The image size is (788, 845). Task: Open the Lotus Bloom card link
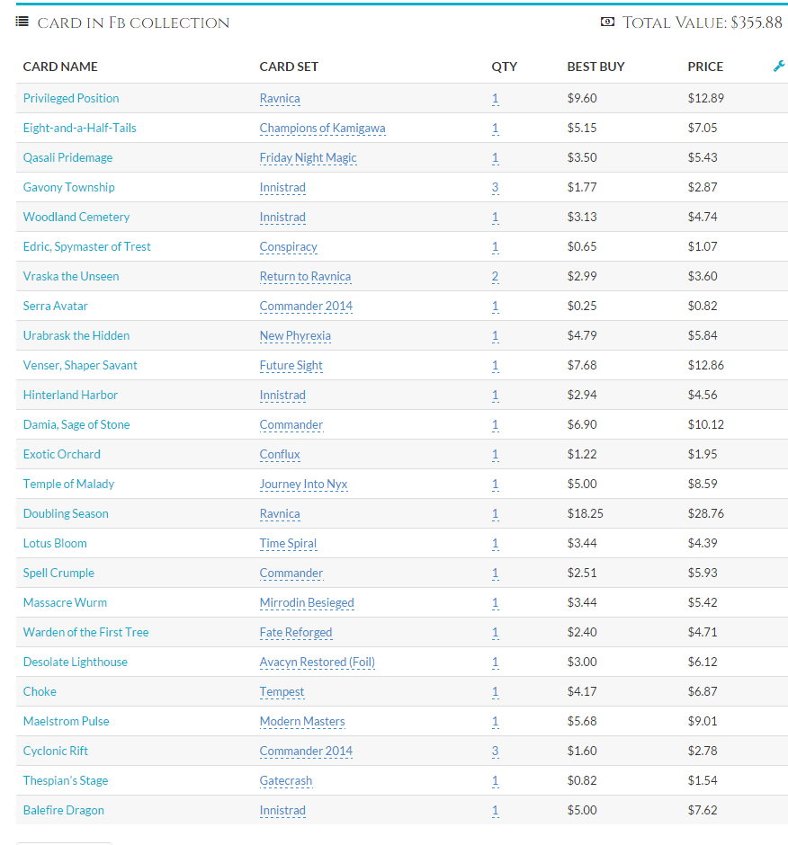tap(55, 543)
